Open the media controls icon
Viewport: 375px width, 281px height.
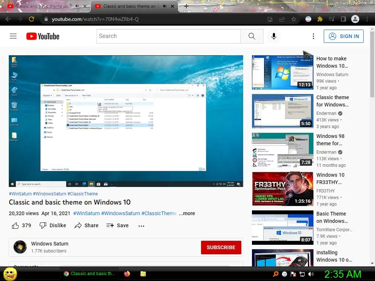(x=331, y=19)
